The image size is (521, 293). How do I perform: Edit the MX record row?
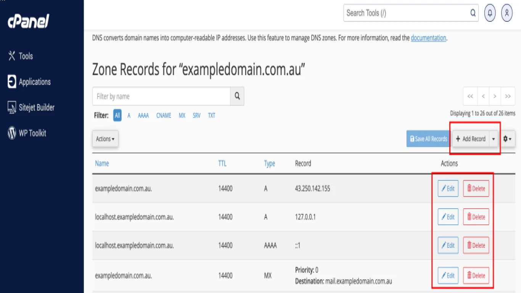[x=448, y=275]
